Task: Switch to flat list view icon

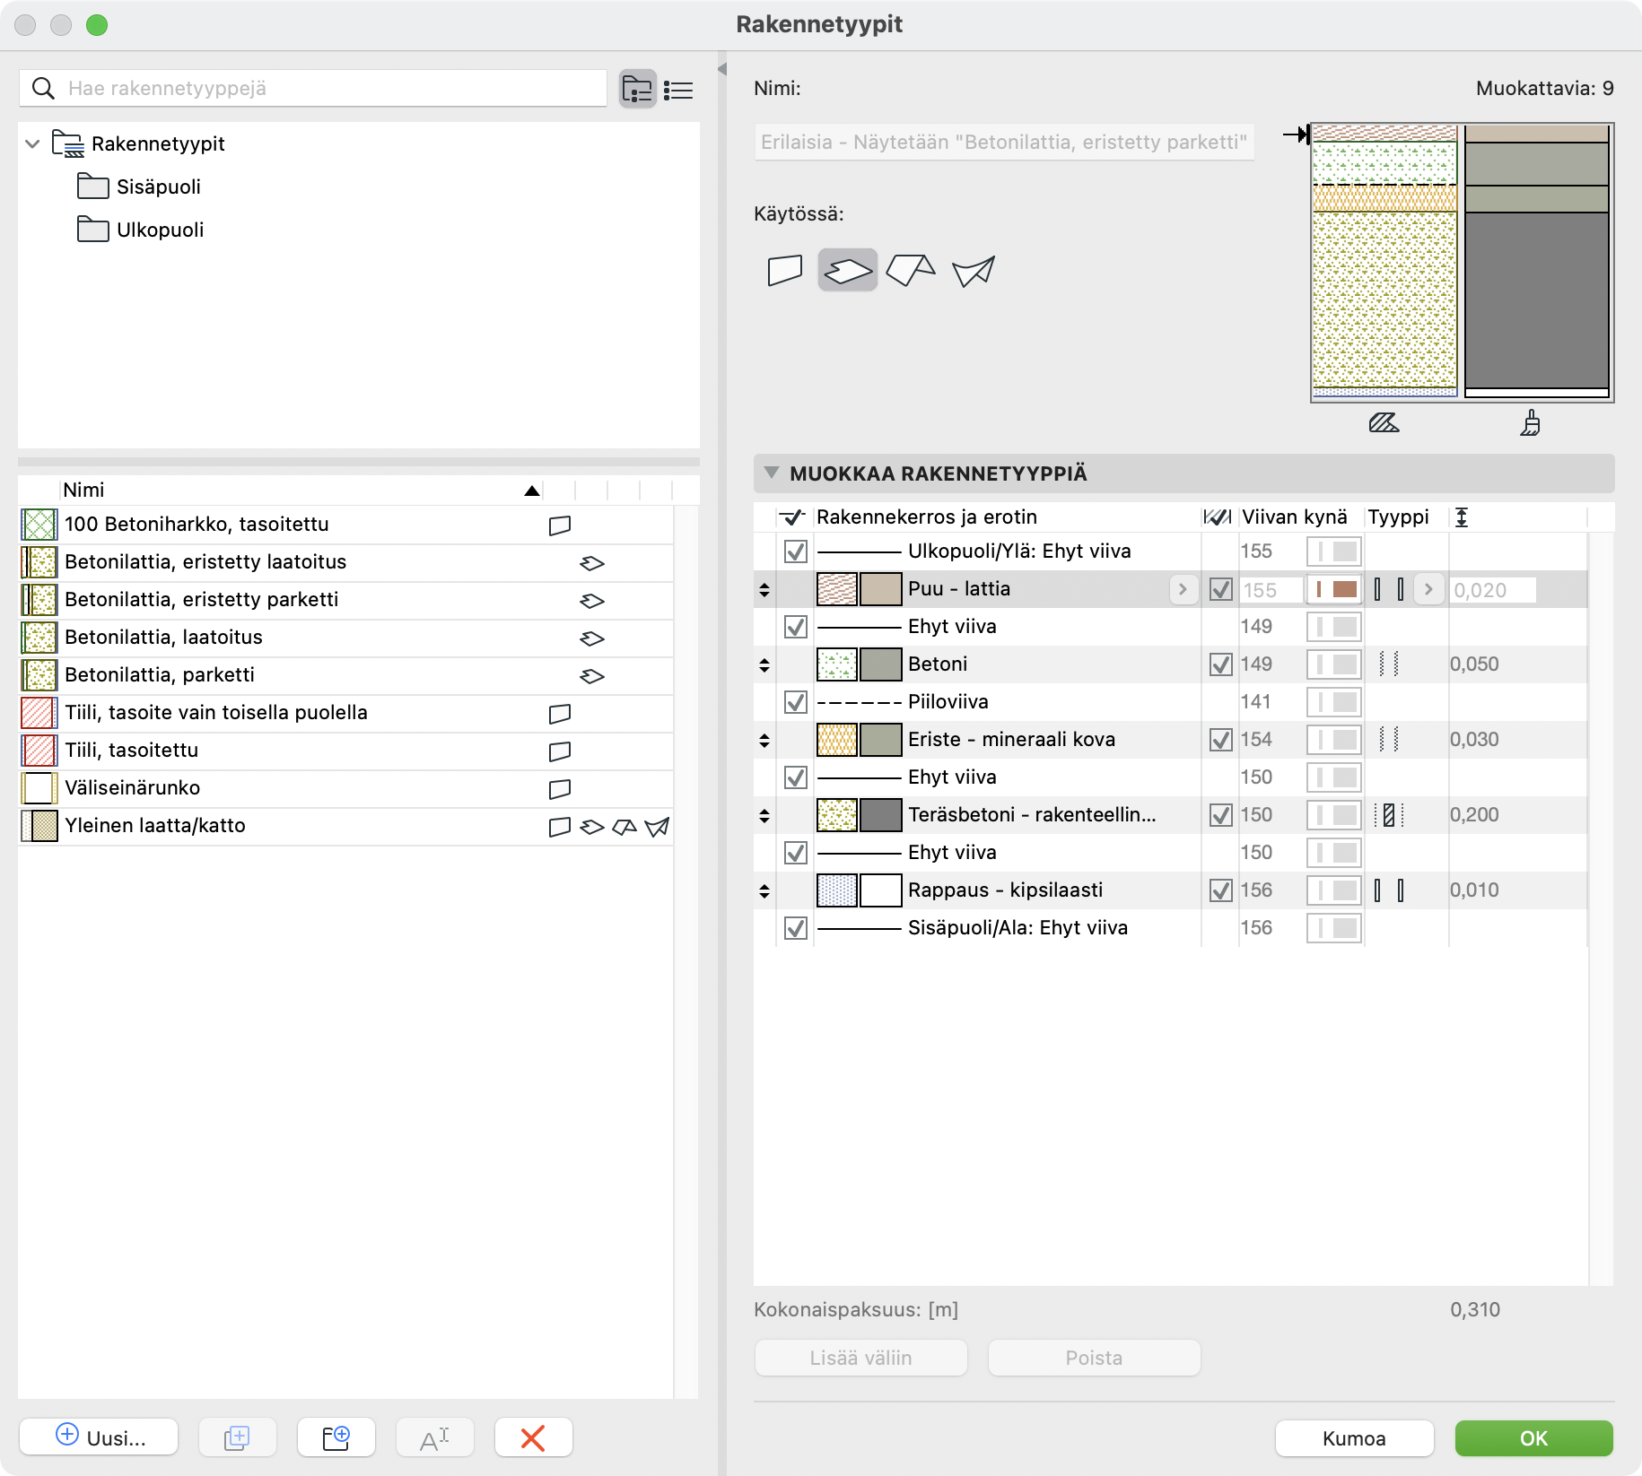Action: [678, 90]
